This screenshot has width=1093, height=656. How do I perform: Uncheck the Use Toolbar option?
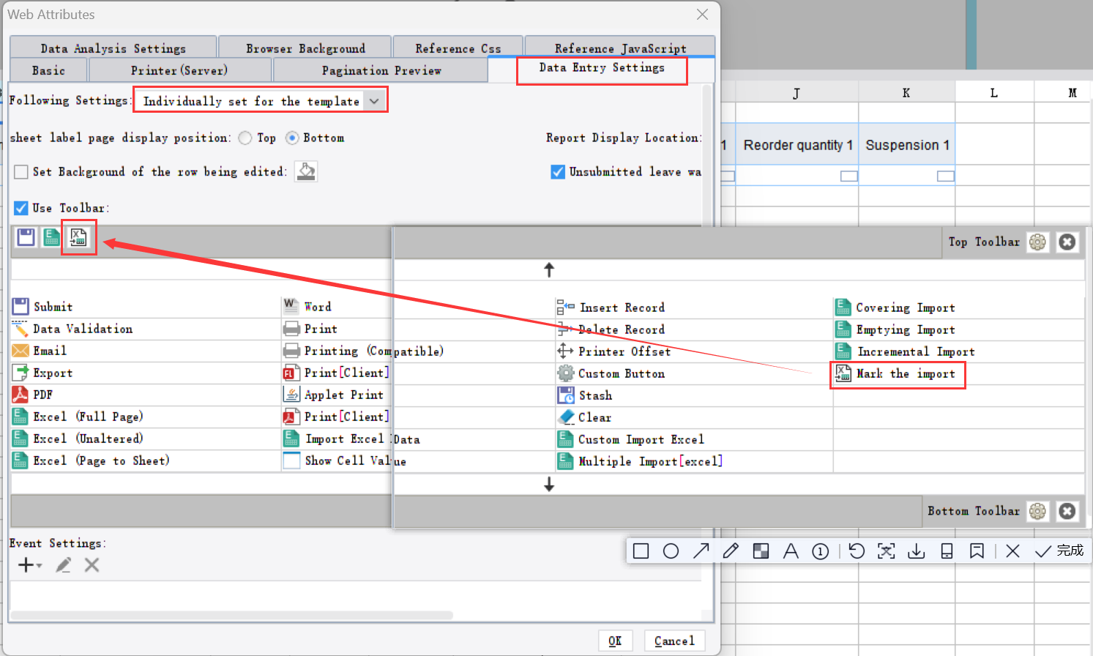[20, 207]
